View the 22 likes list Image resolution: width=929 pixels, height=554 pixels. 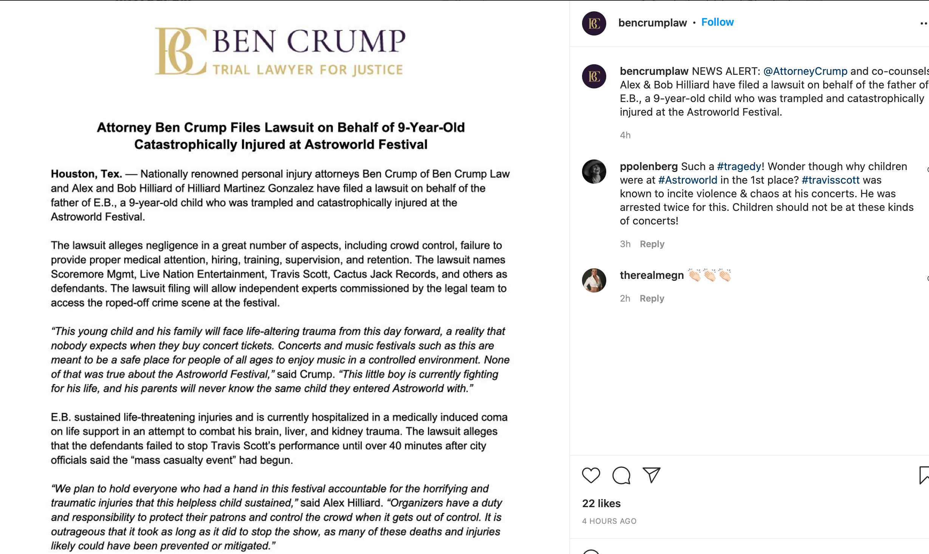pyautogui.click(x=601, y=503)
